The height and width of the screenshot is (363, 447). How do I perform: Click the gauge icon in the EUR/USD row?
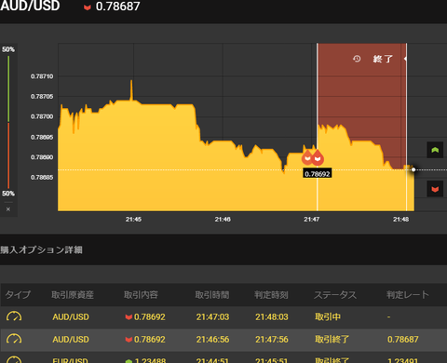point(14,360)
